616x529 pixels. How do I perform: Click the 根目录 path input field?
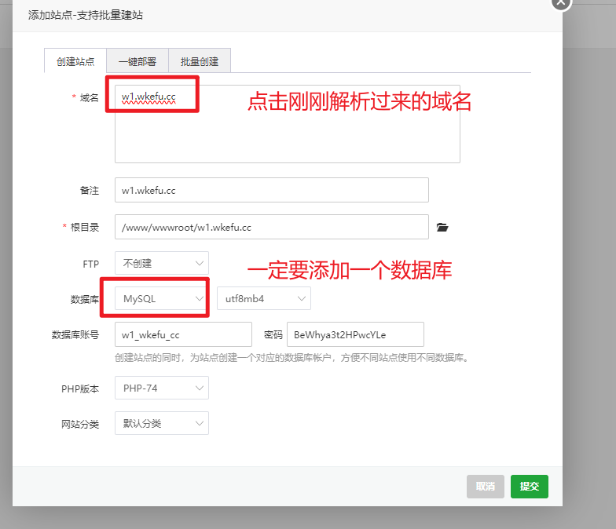click(271, 227)
